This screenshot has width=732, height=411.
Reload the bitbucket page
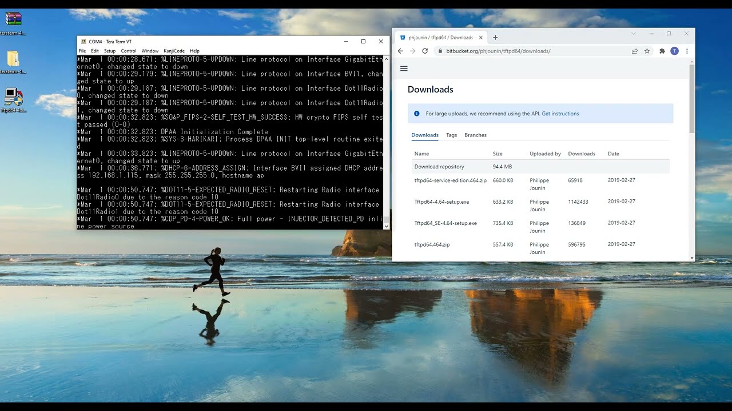425,51
